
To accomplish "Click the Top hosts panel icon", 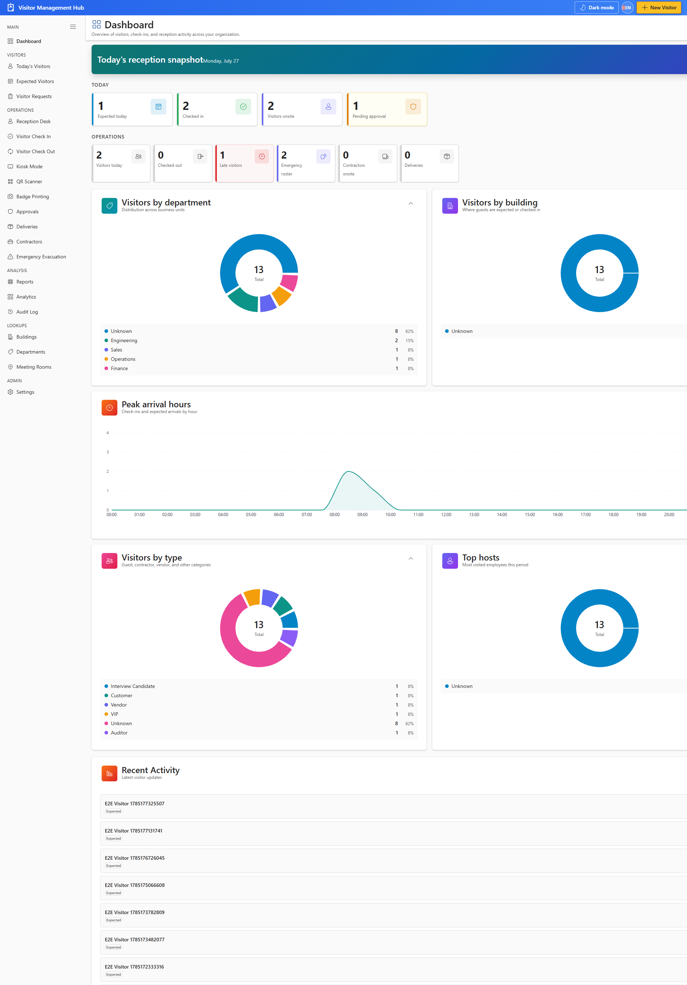I will point(450,561).
